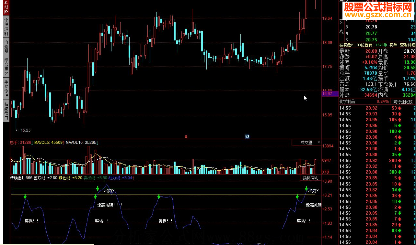
Task: Click the 内盘 value 36284
Action: tap(409, 95)
